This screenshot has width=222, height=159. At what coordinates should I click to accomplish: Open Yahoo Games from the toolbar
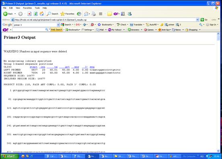pos(149,30)
